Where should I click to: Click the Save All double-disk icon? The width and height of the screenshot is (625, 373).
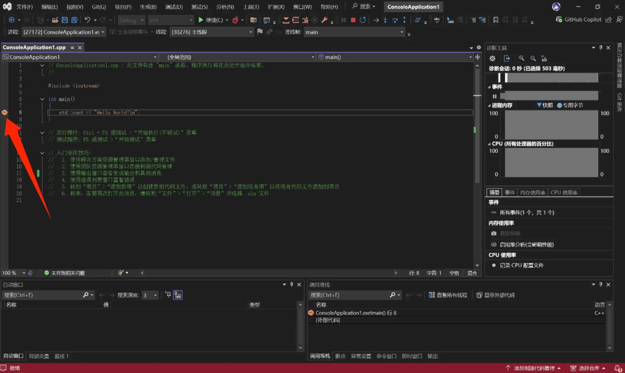coord(74,20)
